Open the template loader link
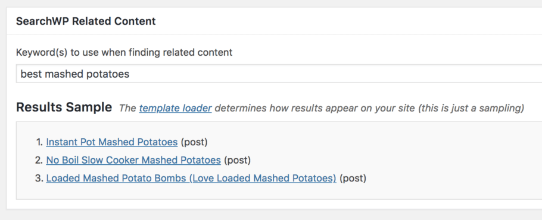542x220 pixels. [175, 108]
